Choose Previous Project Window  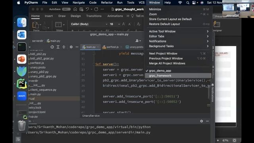coord(178,58)
